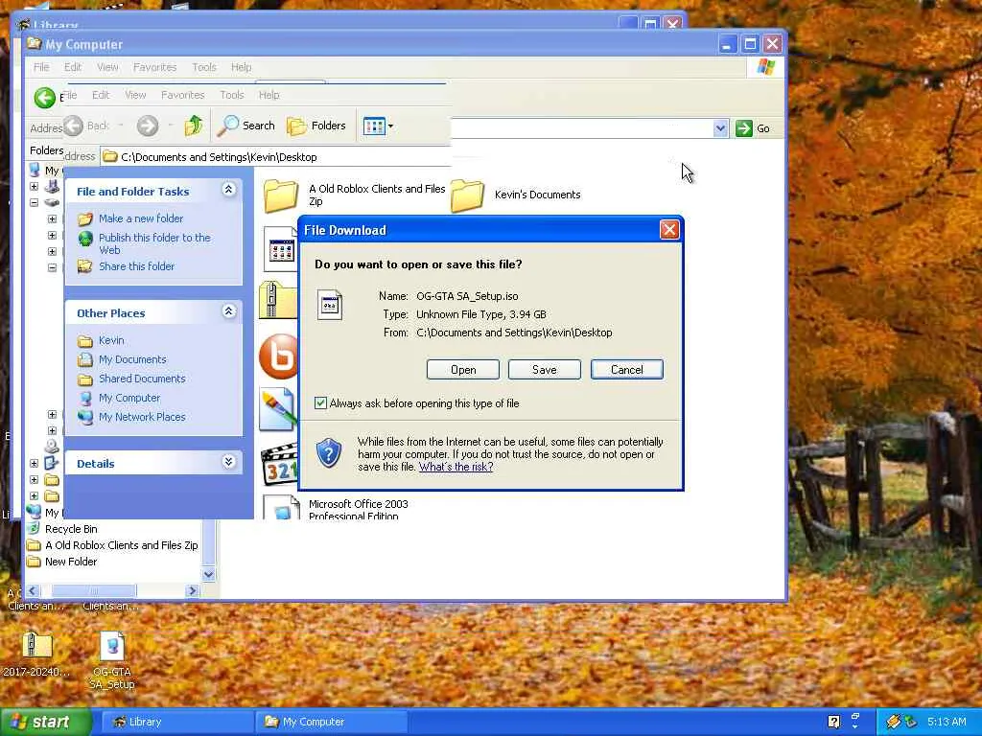This screenshot has height=736, width=982.
Task: Click the file name OG-GTA SA_Setup.iso
Action: tap(467, 297)
